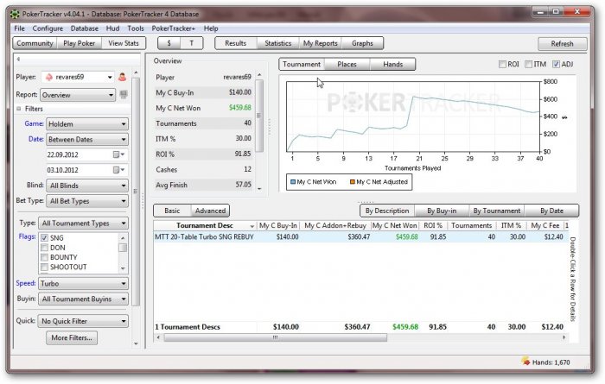The height and width of the screenshot is (384, 605).
Task: Open the Tools menu
Action: [136, 28]
